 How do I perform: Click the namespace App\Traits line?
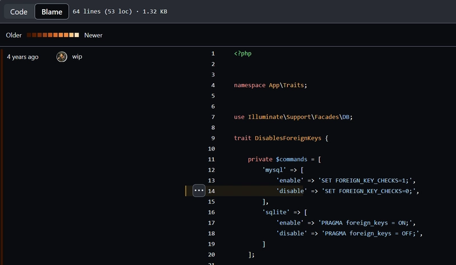(270, 85)
